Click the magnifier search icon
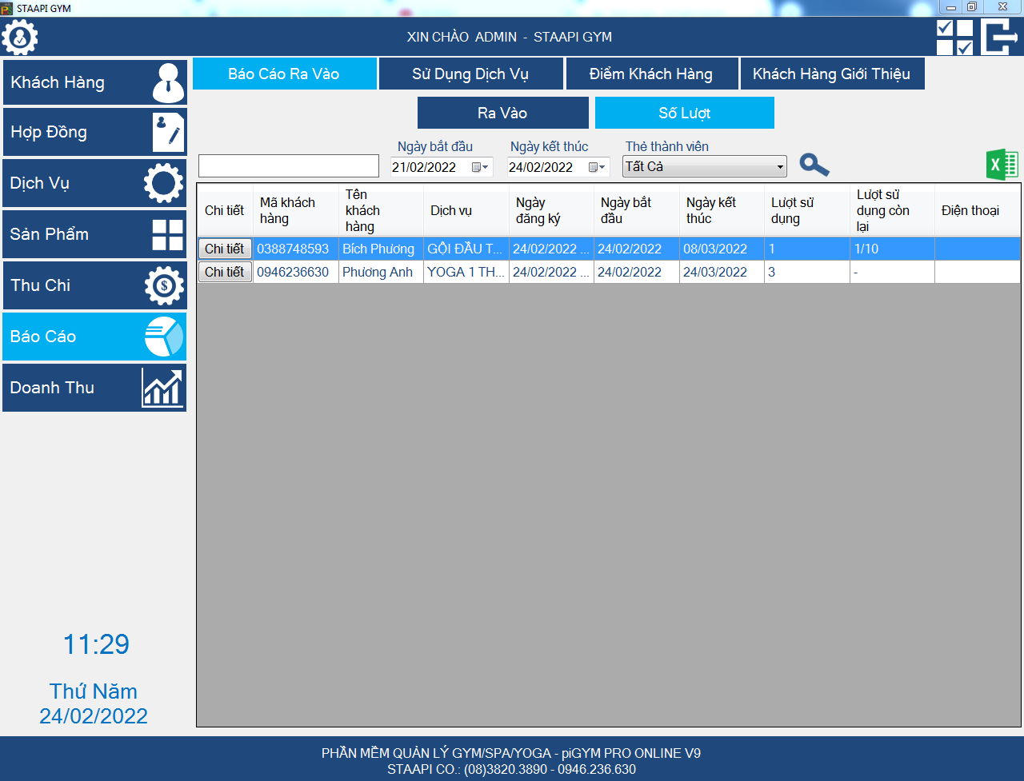The height and width of the screenshot is (781, 1024). point(814,165)
